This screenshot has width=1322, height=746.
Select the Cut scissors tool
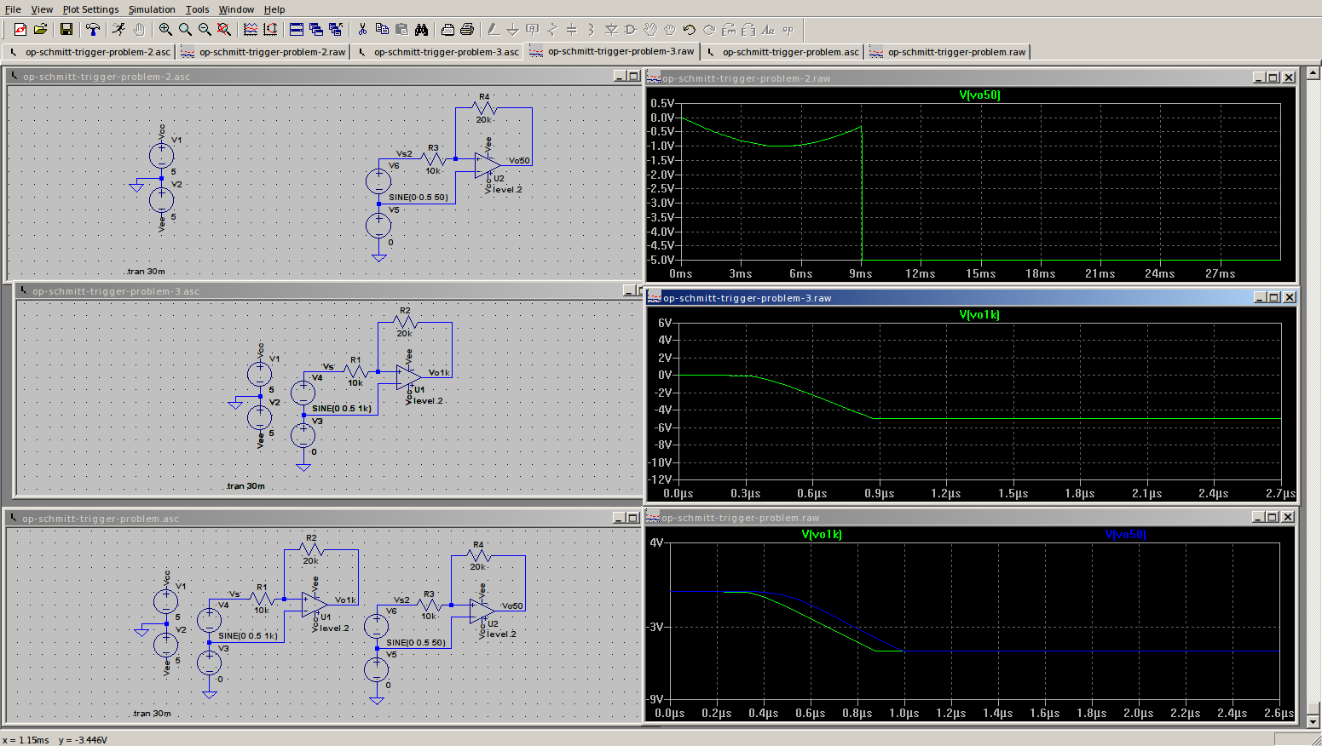(362, 30)
